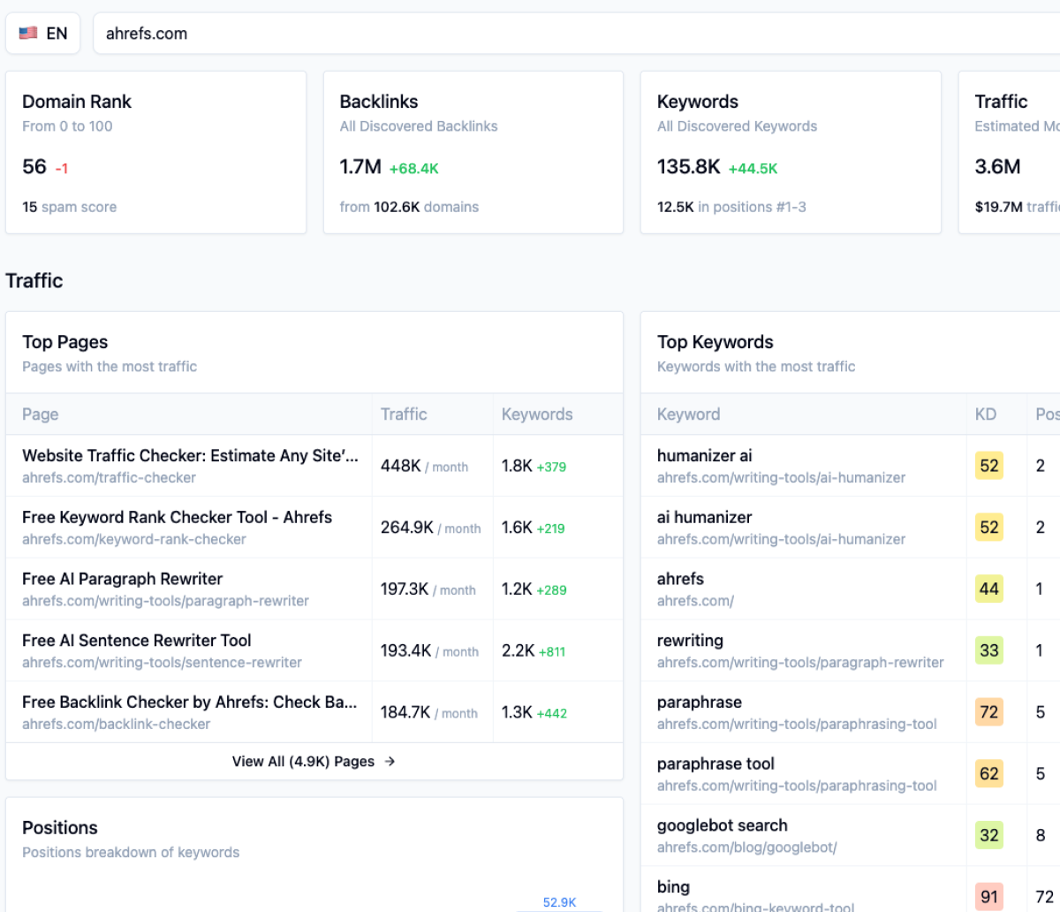Screen dimensions: 1060x912
Task: Open the Website Traffic Checker page link
Action: pyautogui.click(x=190, y=456)
